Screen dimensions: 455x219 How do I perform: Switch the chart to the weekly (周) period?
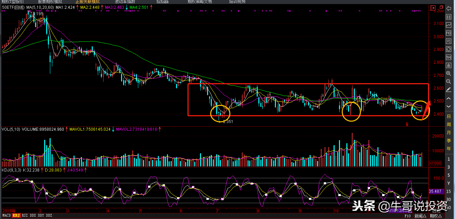pos(449,124)
